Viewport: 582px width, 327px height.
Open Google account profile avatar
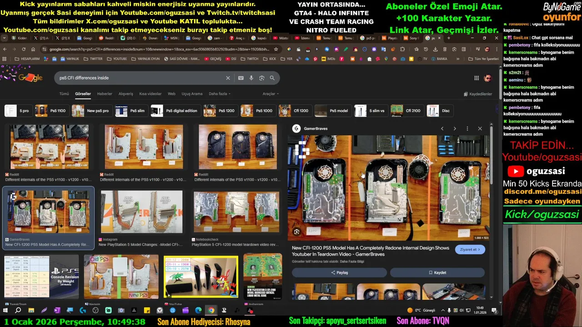click(x=488, y=78)
